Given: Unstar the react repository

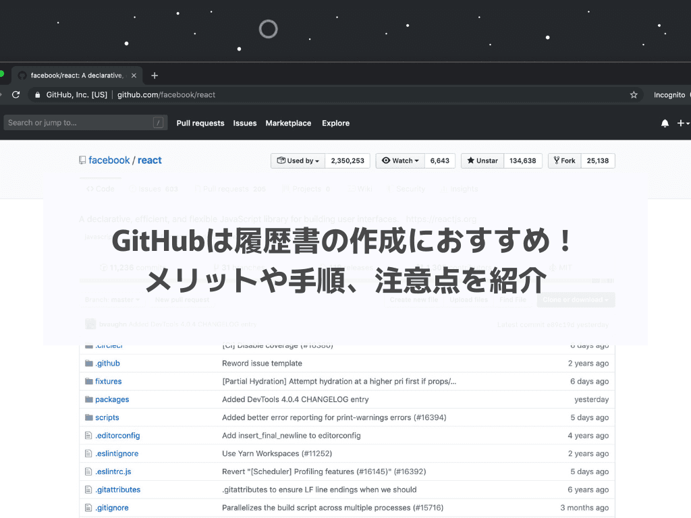Looking at the screenshot, I should (x=482, y=161).
